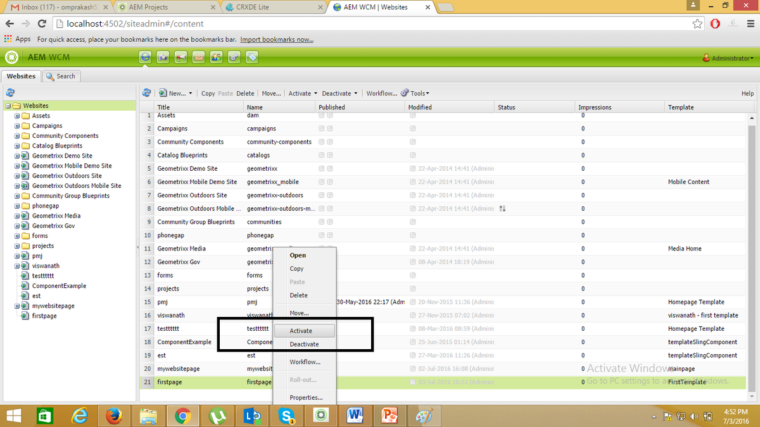Open Digital Assets camera icon in header
The image size is (760, 427).
163,58
